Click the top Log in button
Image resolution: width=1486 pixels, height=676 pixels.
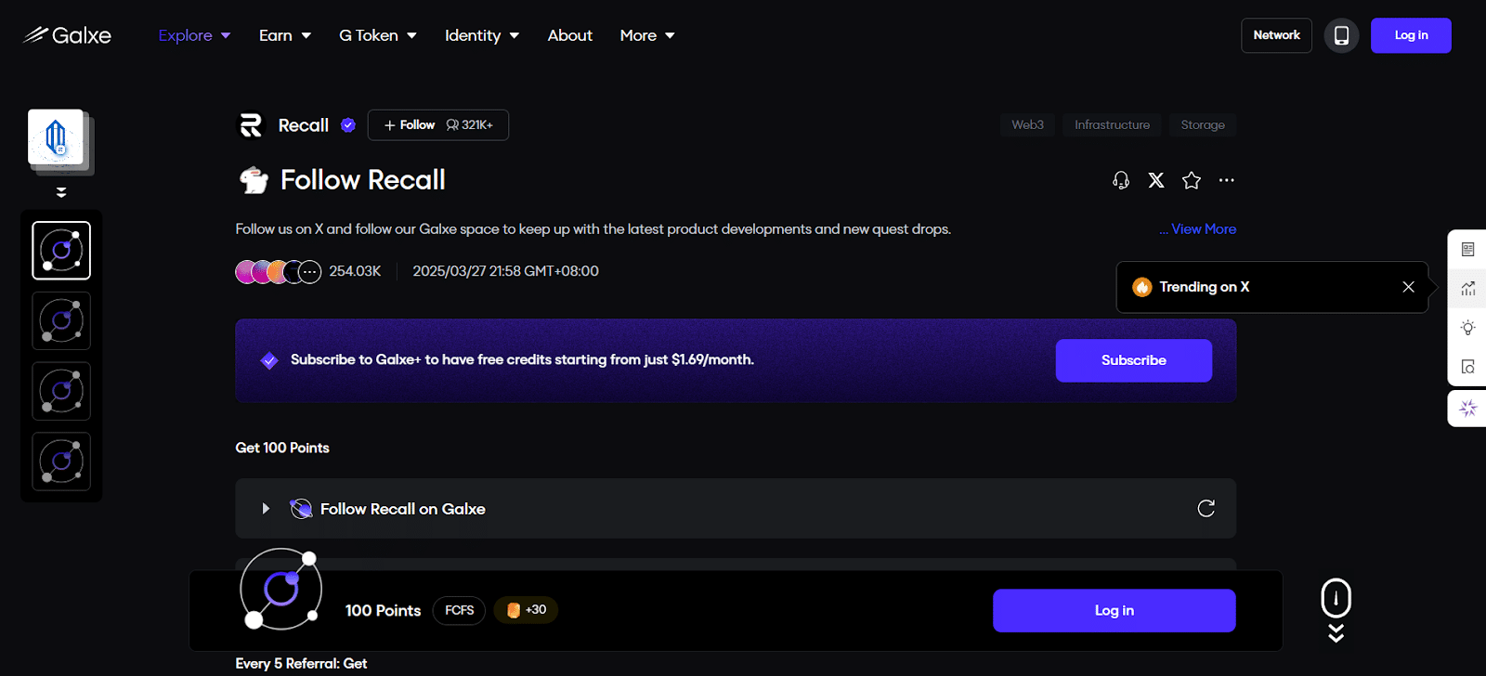point(1411,35)
